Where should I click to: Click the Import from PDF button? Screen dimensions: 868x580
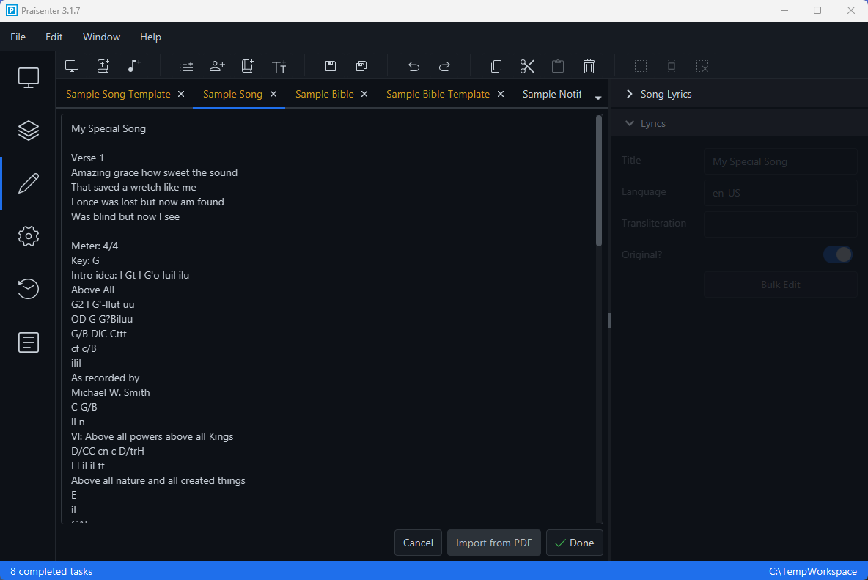[493, 543]
